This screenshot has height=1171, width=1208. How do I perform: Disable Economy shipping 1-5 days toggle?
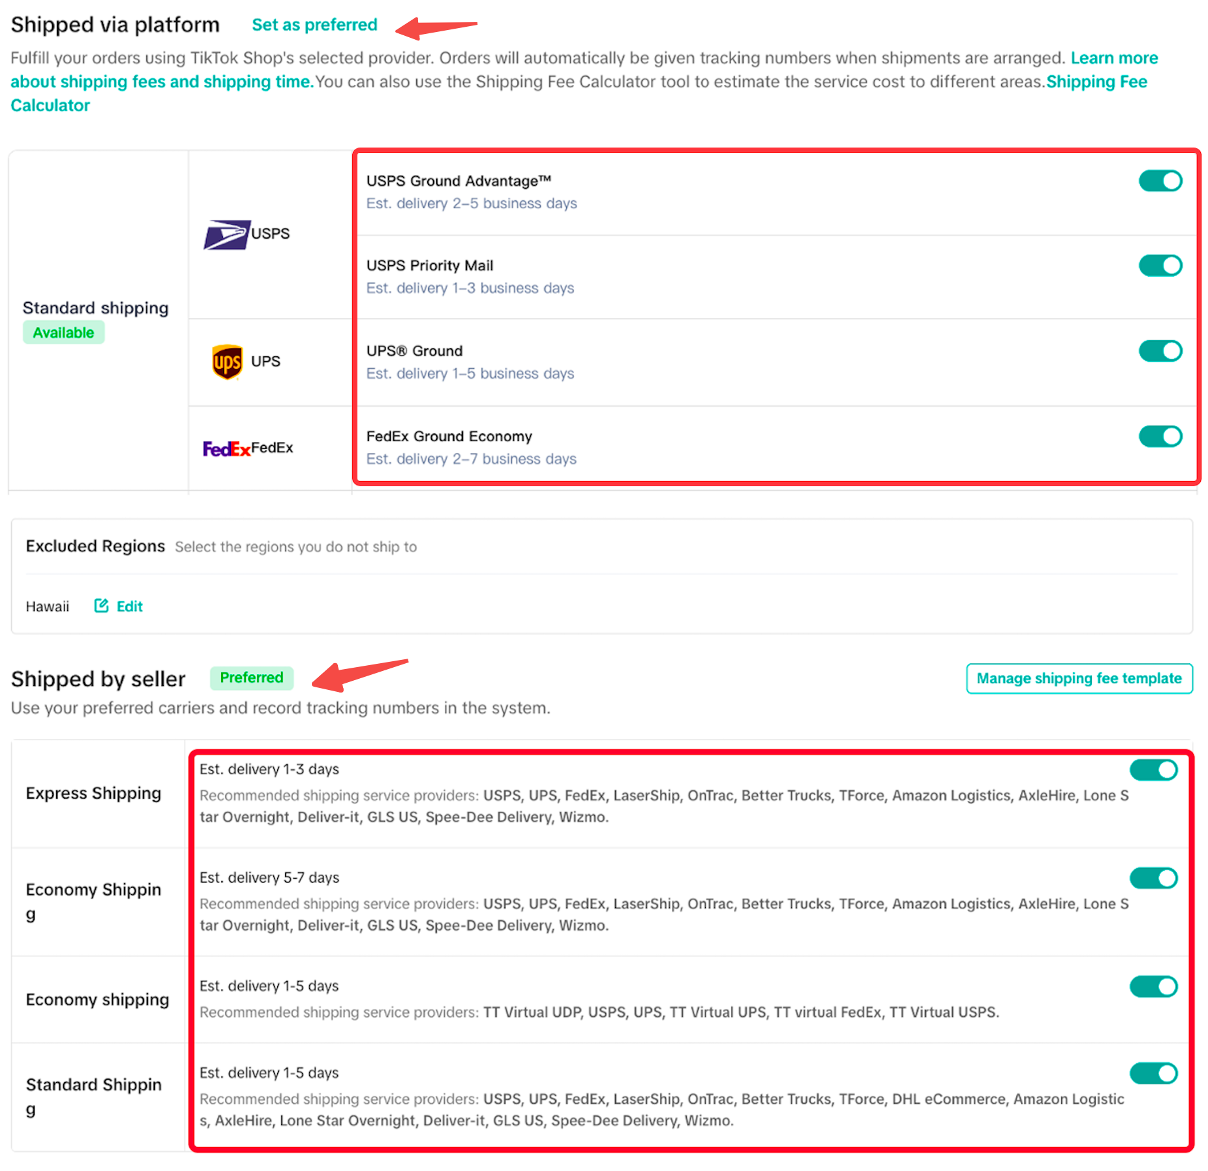click(x=1153, y=987)
